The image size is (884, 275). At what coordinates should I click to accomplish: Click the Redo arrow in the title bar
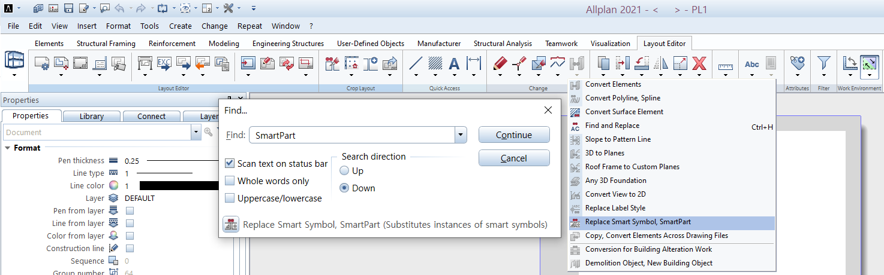click(x=140, y=8)
